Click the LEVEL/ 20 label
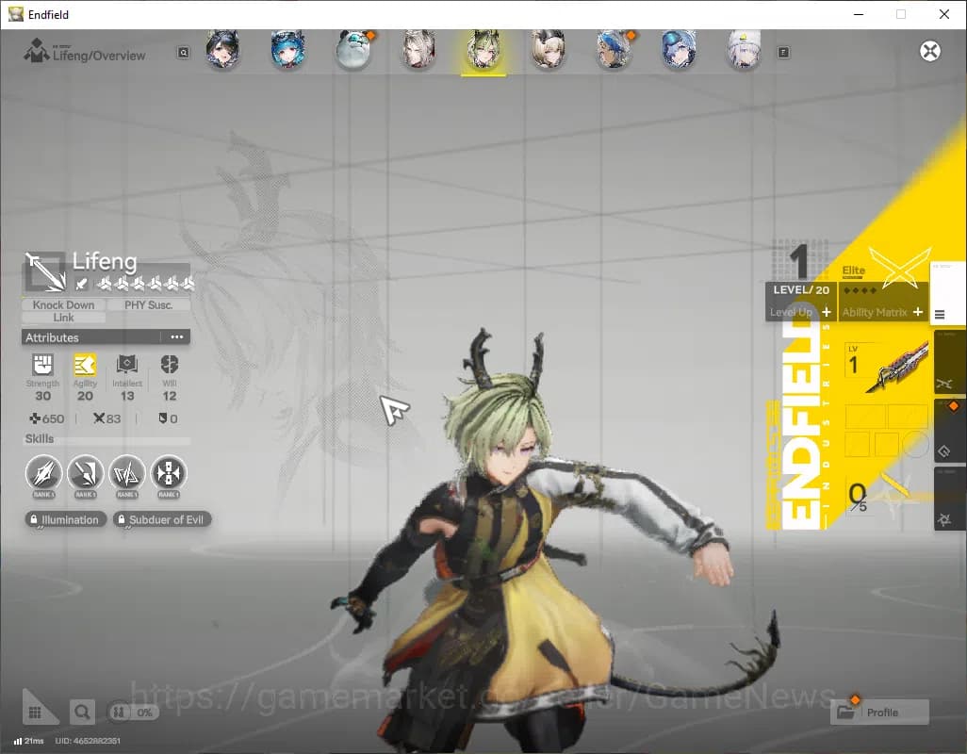Screen dimensions: 967x754 pos(801,289)
